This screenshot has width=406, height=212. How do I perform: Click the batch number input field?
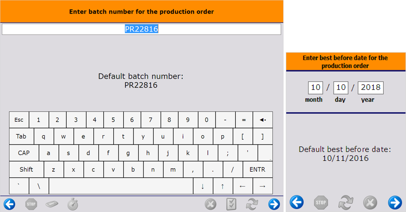pos(141,29)
